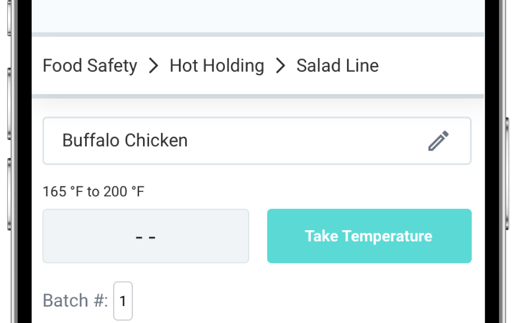Select the Buffalo Chicken name field
Screen dimensions: 513x323
(205, 140)
